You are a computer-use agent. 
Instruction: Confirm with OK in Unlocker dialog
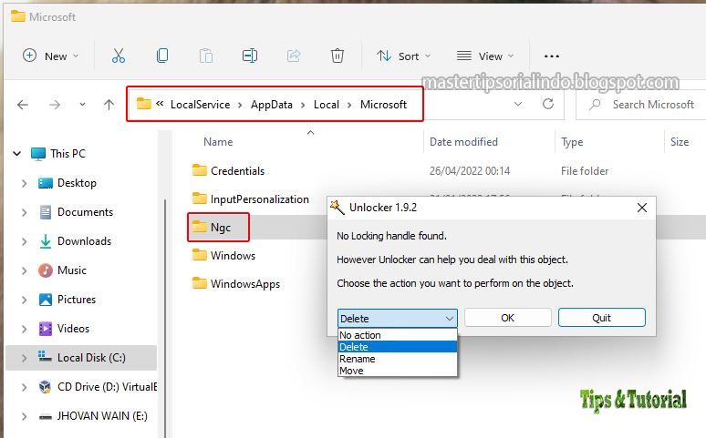[507, 318]
